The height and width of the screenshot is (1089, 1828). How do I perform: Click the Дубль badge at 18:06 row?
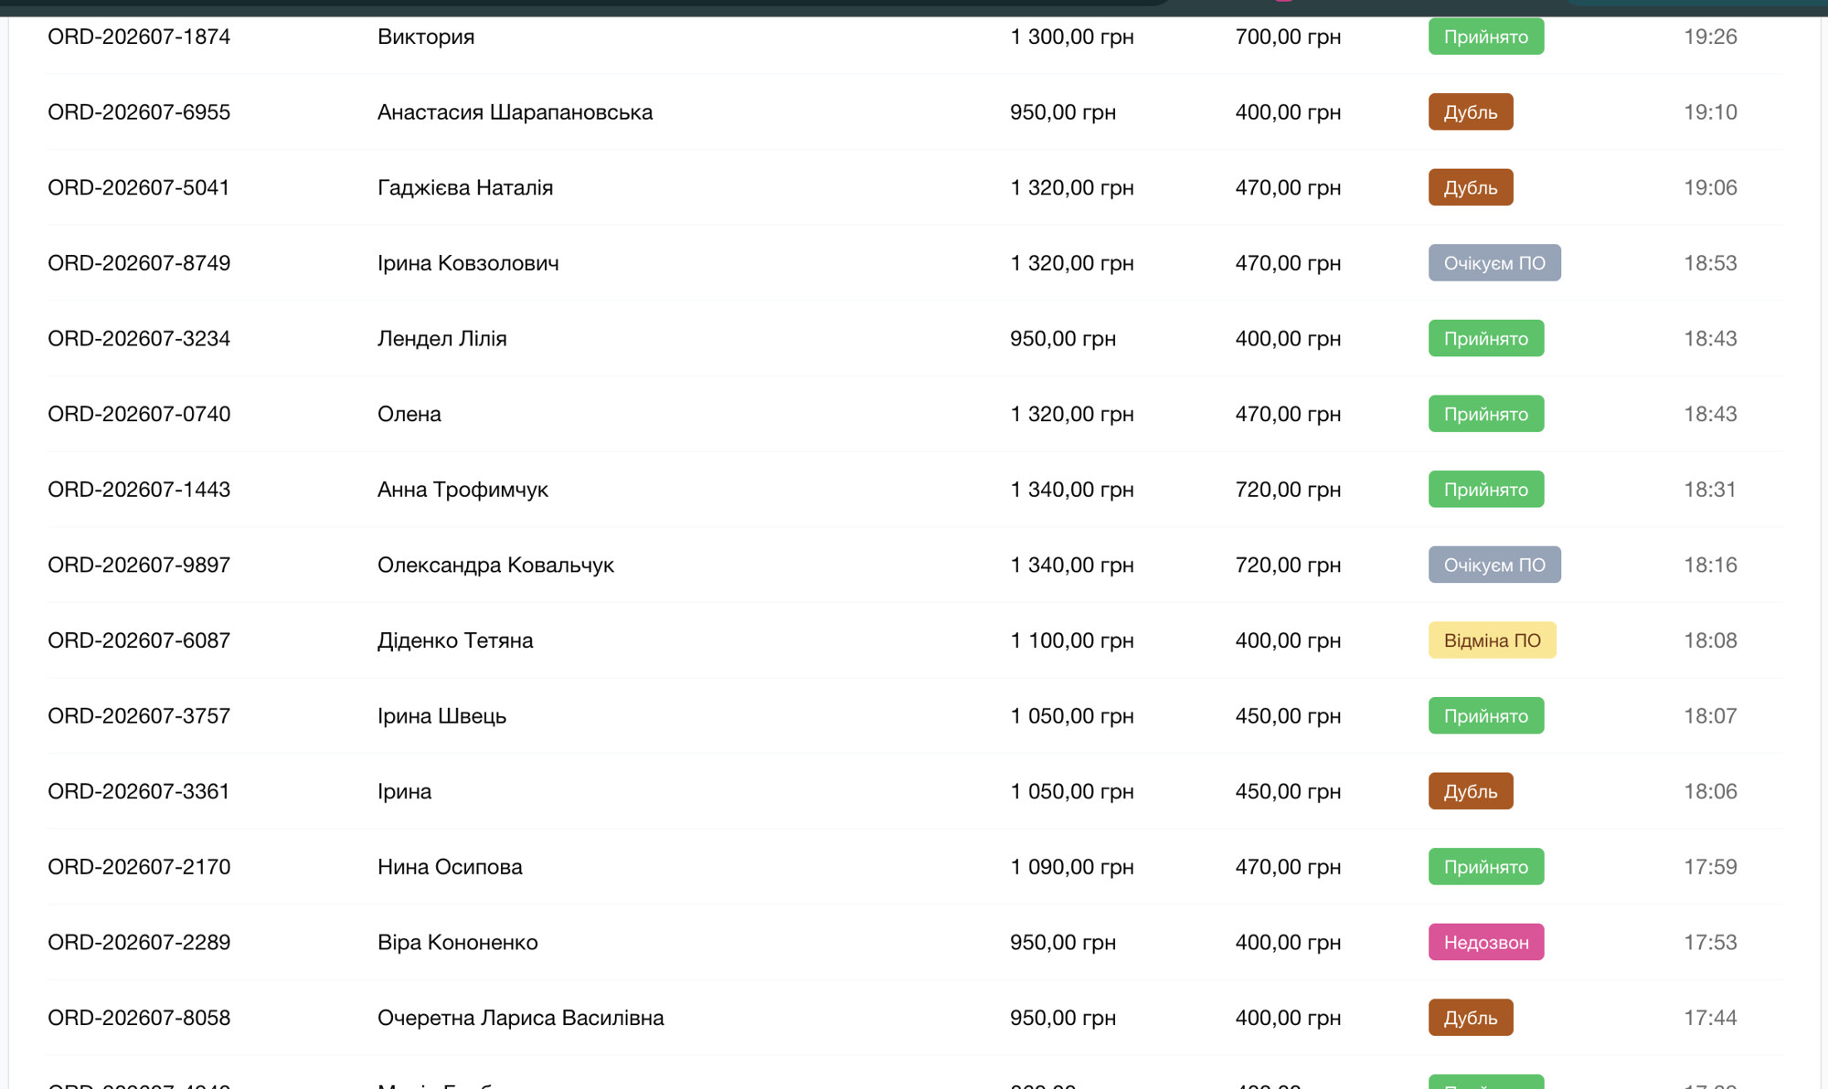click(x=1471, y=791)
